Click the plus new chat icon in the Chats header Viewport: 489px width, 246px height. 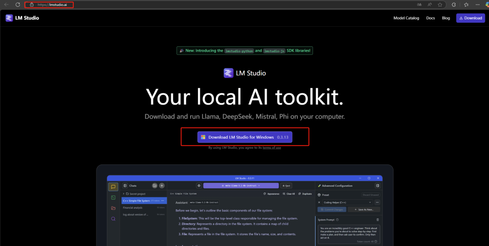(x=162, y=186)
